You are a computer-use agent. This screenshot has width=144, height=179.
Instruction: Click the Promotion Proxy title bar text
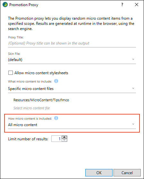tap(24, 5)
